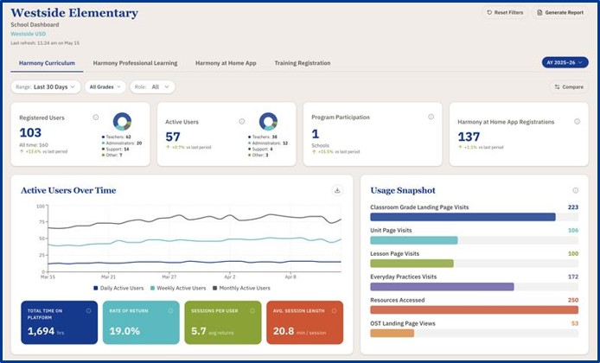The height and width of the screenshot is (363, 600).
Task: Toggle Monthly Active Users legend item
Action: [241, 288]
